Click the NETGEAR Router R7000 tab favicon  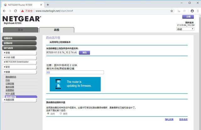pyautogui.click(x=5, y=5)
